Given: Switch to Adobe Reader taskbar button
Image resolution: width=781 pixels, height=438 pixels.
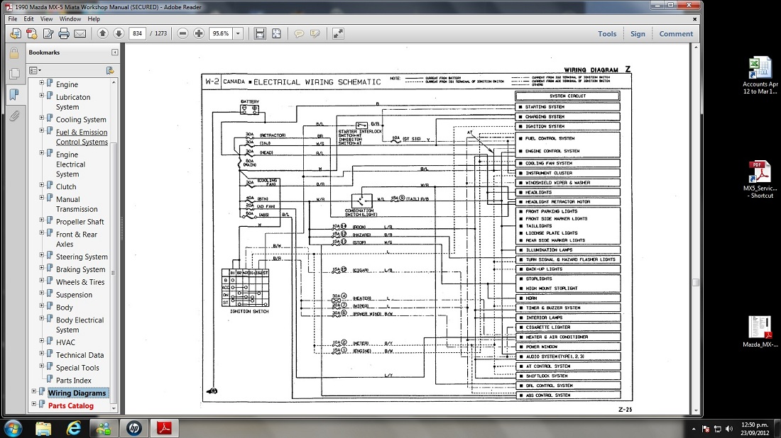Looking at the screenshot, I should tap(165, 428).
